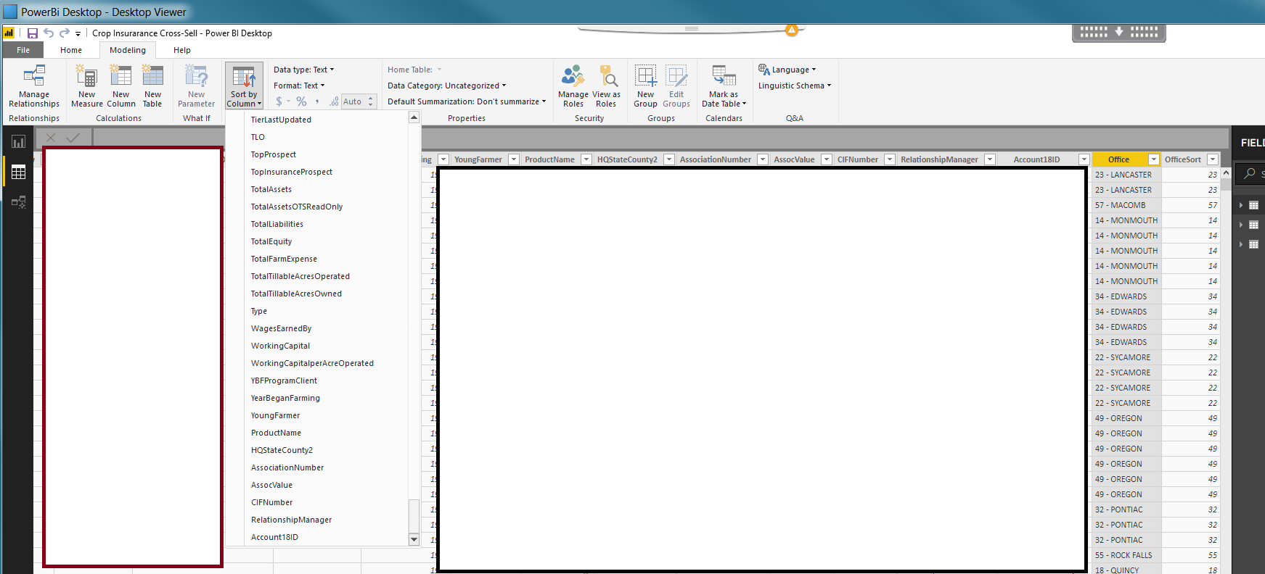1265x574 pixels.
Task: Select the Account18ID column header
Action: pos(1036,159)
